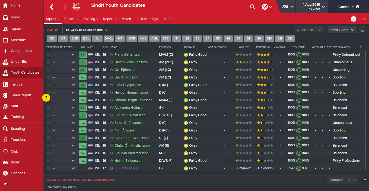
Task: Open the Quick Pick dropdown
Action: (x=309, y=30)
